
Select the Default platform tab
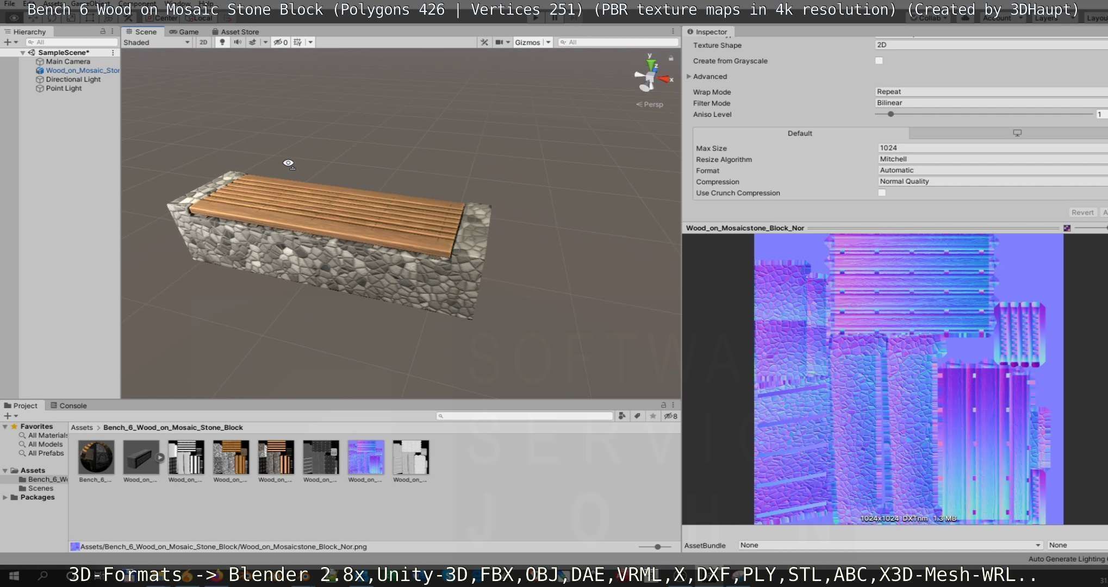[800, 133]
